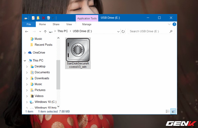The image size is (198, 128).
Task: Go back with the left arrow
Action: 27,32
